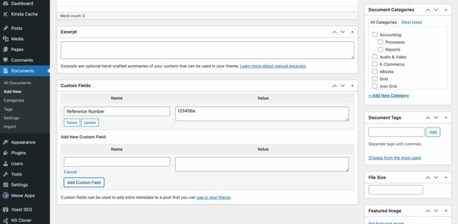Click the Comments speech bubble icon
Screen dimensions: 458x224
(x=5, y=60)
